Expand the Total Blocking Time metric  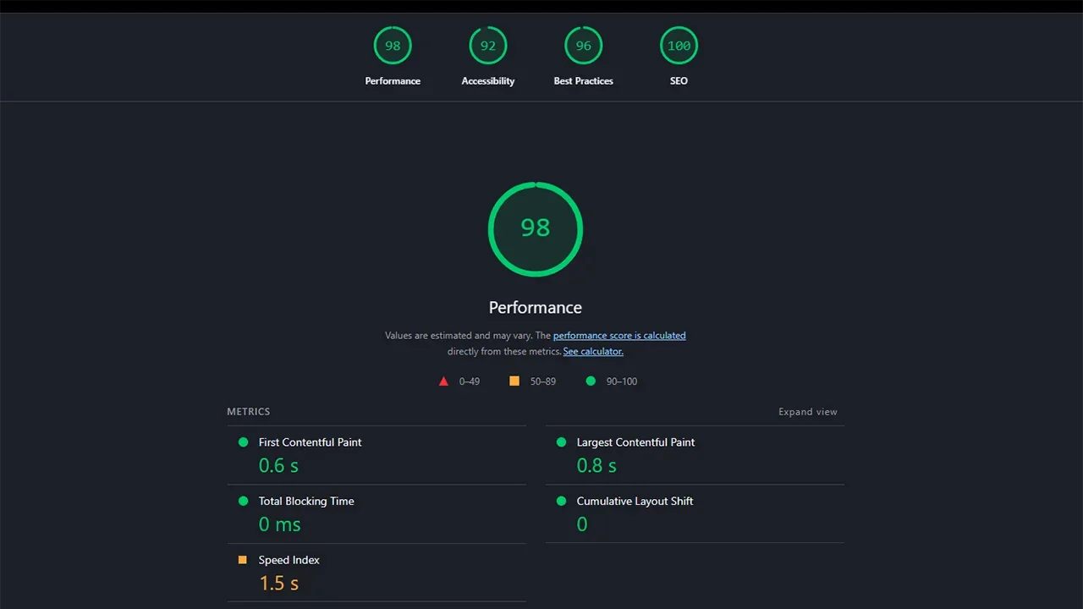[377, 514]
